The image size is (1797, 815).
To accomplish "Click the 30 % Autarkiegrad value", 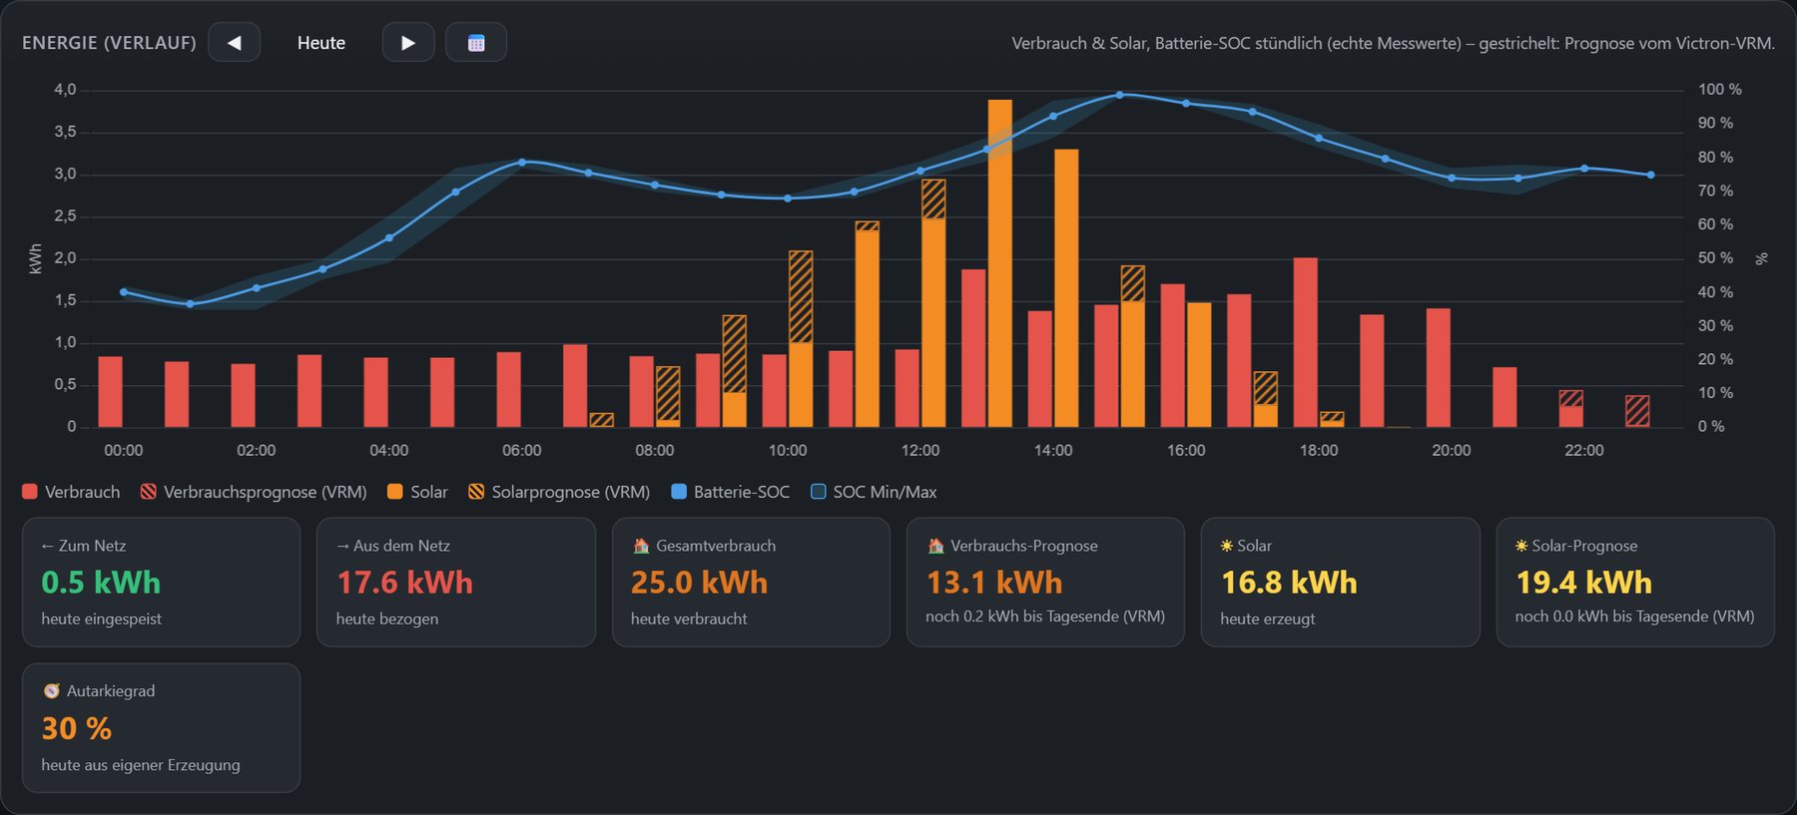I will click(x=77, y=728).
